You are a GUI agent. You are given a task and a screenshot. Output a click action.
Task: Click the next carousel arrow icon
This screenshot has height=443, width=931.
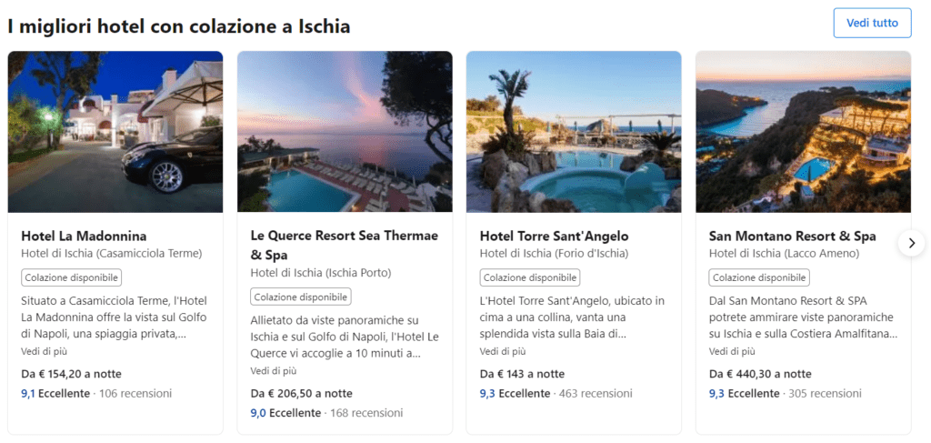pyautogui.click(x=911, y=243)
